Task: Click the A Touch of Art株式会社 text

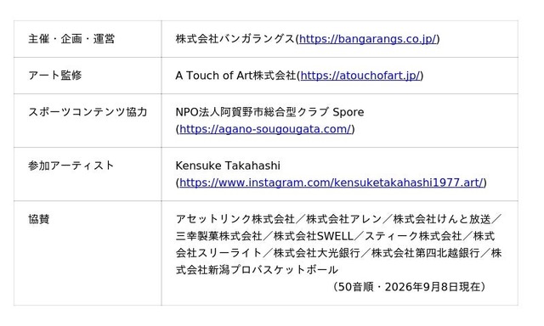Action: (x=236, y=76)
